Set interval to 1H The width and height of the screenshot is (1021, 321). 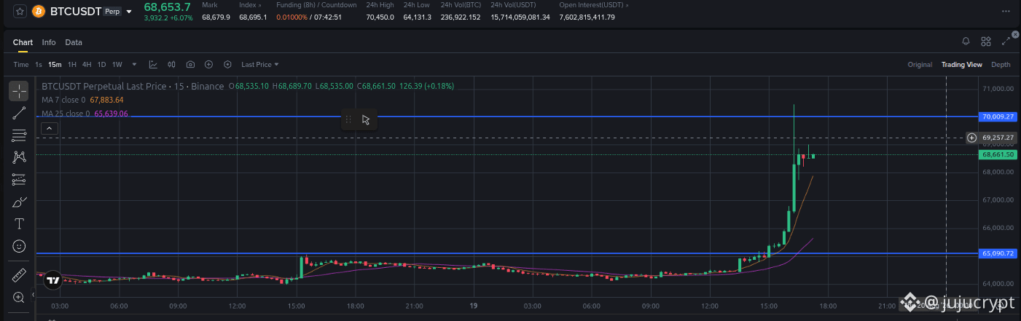72,64
